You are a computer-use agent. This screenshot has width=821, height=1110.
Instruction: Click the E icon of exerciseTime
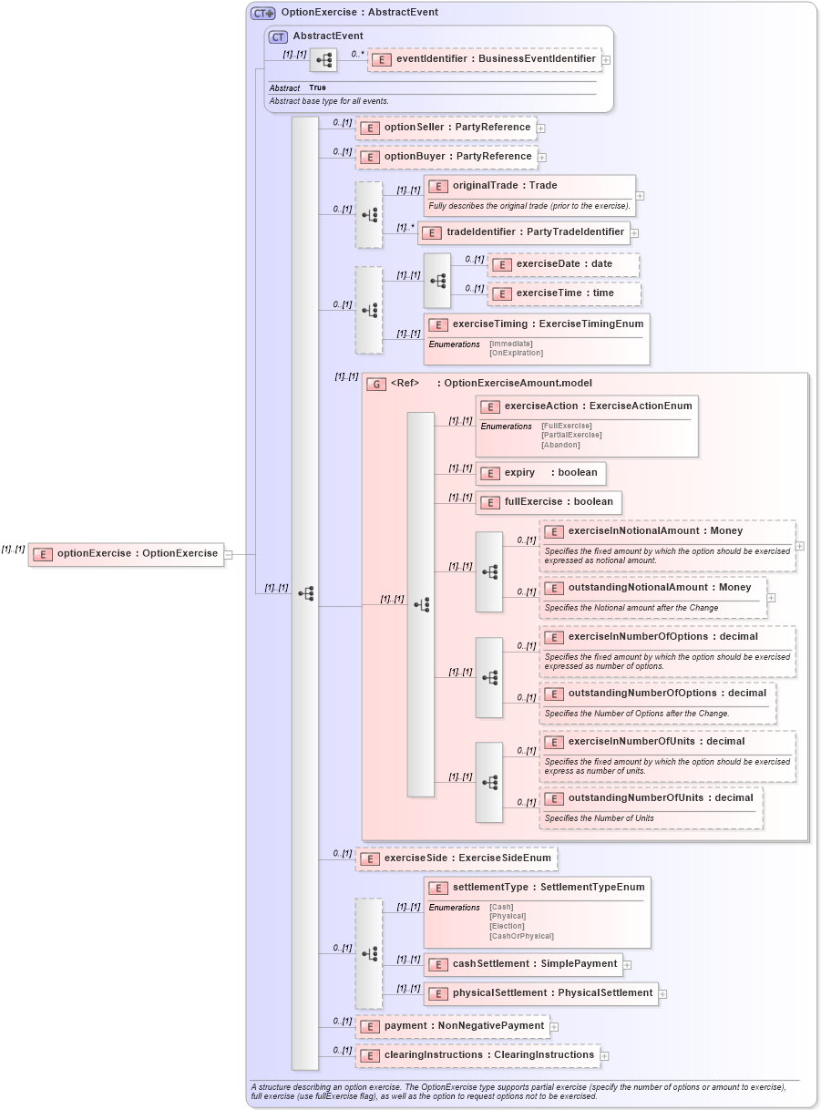(501, 293)
